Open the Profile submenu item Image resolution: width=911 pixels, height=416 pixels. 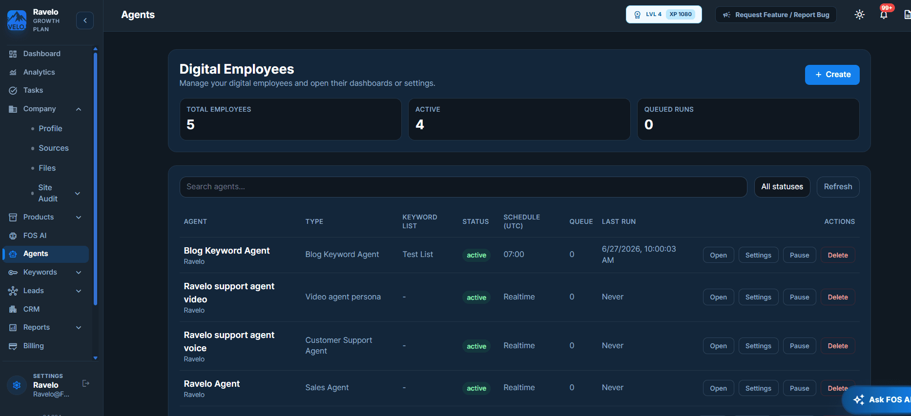coord(50,128)
